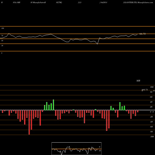Viewport: 155px width, 155px height.
Task: Click the 83.75 value in MR panel
Action: pyautogui.click(x=145, y=90)
